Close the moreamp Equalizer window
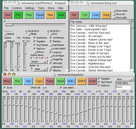136x129 pixels. click(5, 74)
